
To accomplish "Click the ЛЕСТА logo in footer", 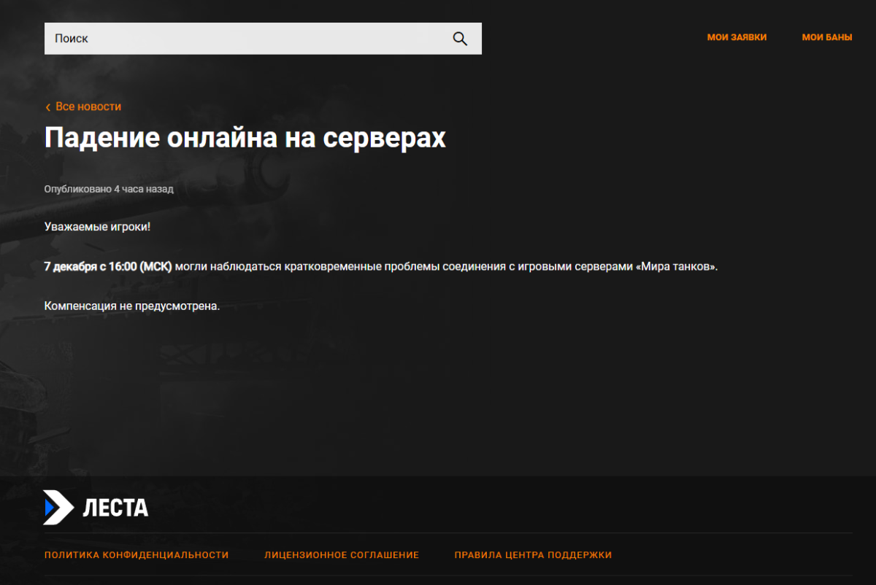I will [96, 508].
